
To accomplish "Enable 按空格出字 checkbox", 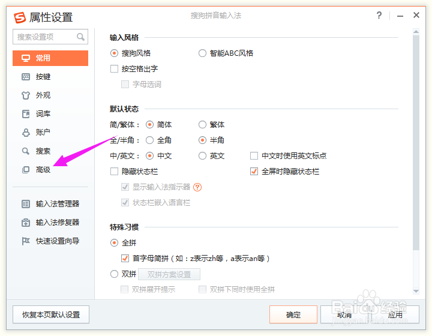I will tap(114, 68).
